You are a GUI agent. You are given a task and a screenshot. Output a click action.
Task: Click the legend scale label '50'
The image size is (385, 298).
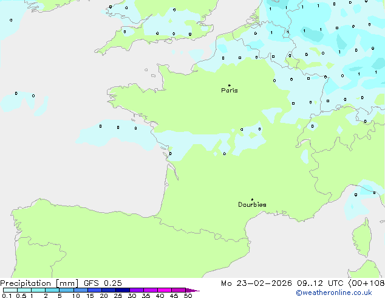pyautogui.click(x=188, y=296)
